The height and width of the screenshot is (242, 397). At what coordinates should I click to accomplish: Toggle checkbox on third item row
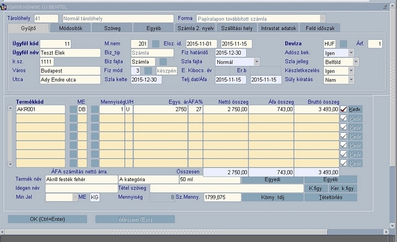[343, 127]
